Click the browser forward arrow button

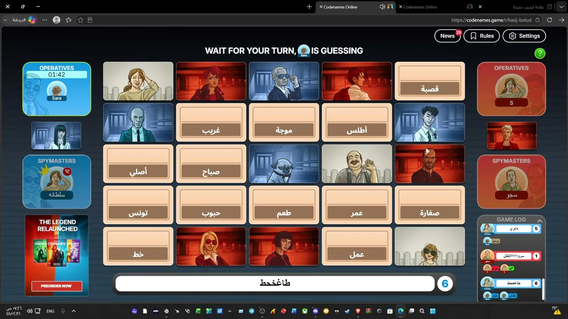pos(561,20)
